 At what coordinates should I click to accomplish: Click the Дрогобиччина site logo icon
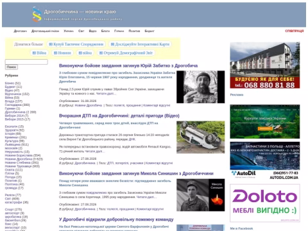click(x=37, y=14)
